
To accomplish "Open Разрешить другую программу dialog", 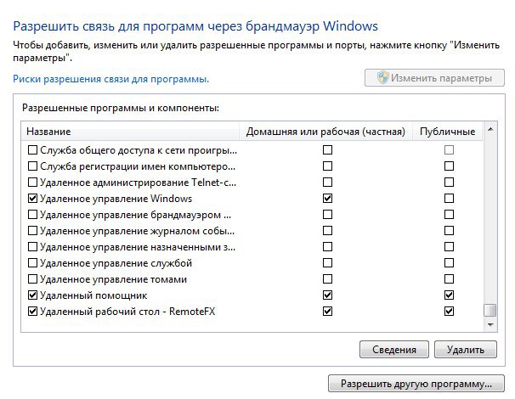I will 416,384.
